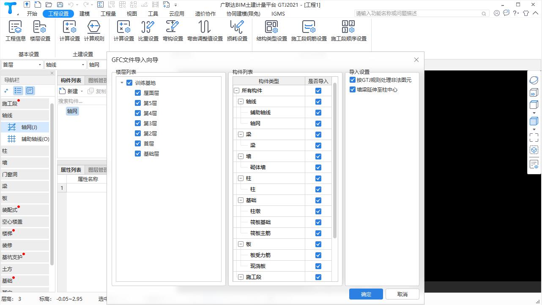Uncheck the 屋面层 floor checkbox

click(138, 93)
